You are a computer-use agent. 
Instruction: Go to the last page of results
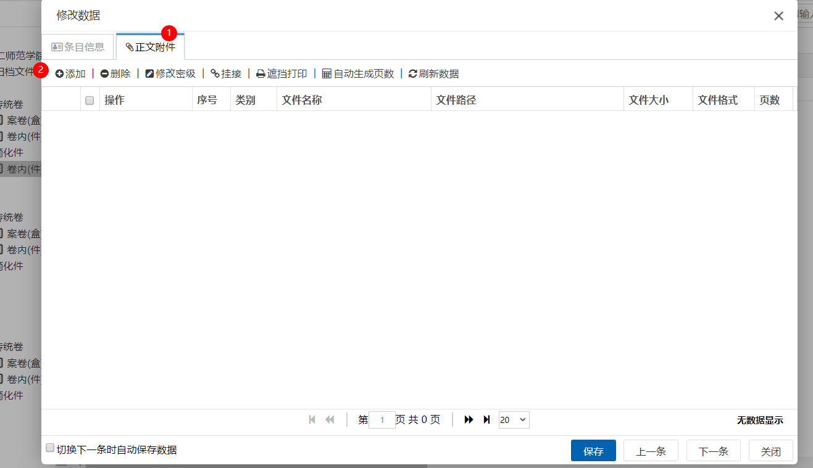(486, 420)
